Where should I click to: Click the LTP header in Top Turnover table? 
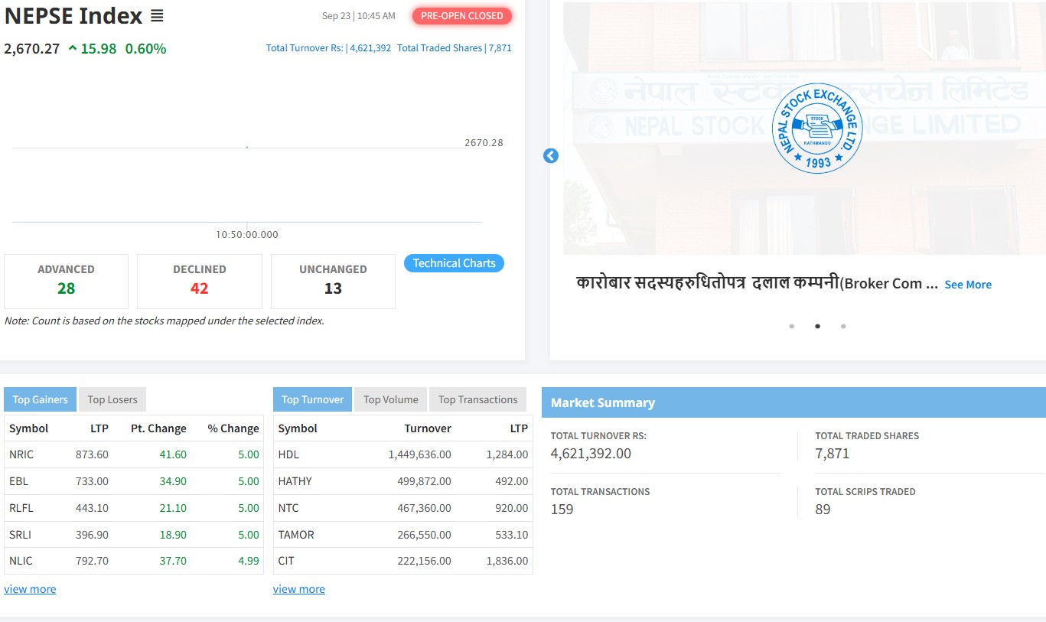click(519, 428)
